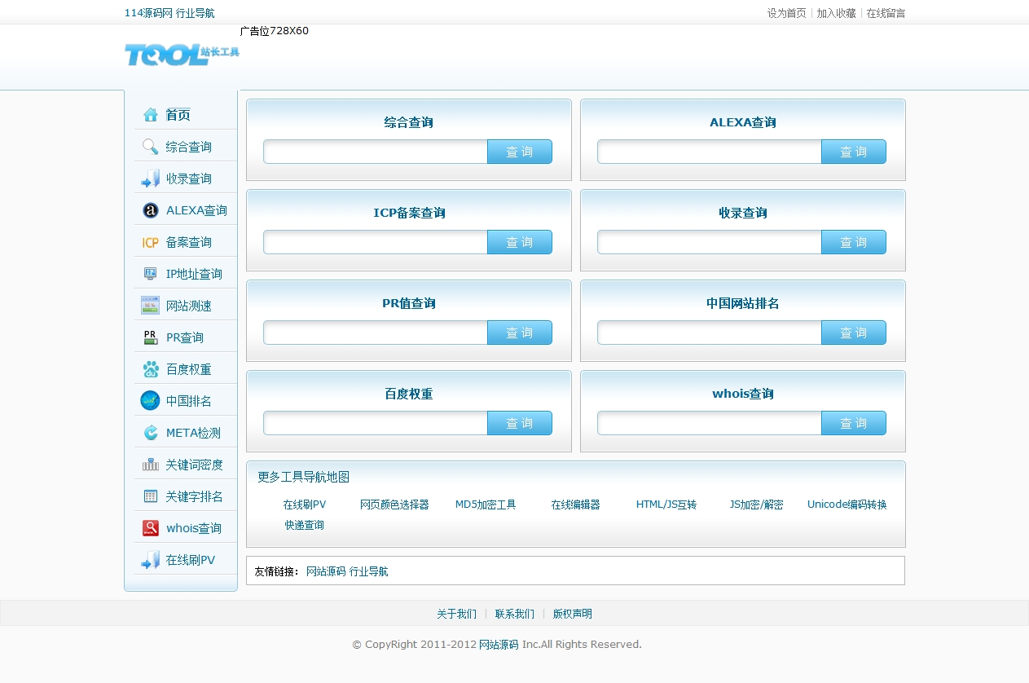Image resolution: width=1029 pixels, height=683 pixels.
Task: Select IP地址查询 in the sidebar menu
Action: coord(194,274)
